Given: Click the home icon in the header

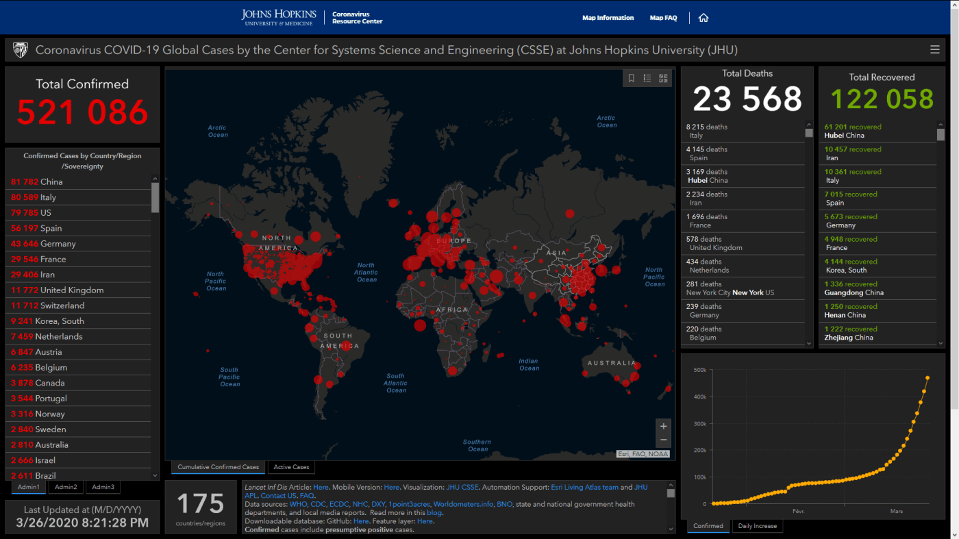Looking at the screenshot, I should click(x=703, y=18).
